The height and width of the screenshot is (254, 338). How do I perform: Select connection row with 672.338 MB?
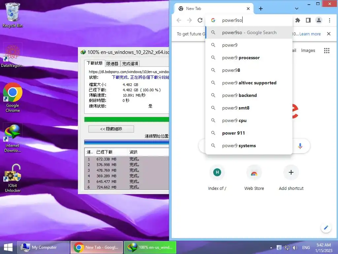[x=126, y=159]
